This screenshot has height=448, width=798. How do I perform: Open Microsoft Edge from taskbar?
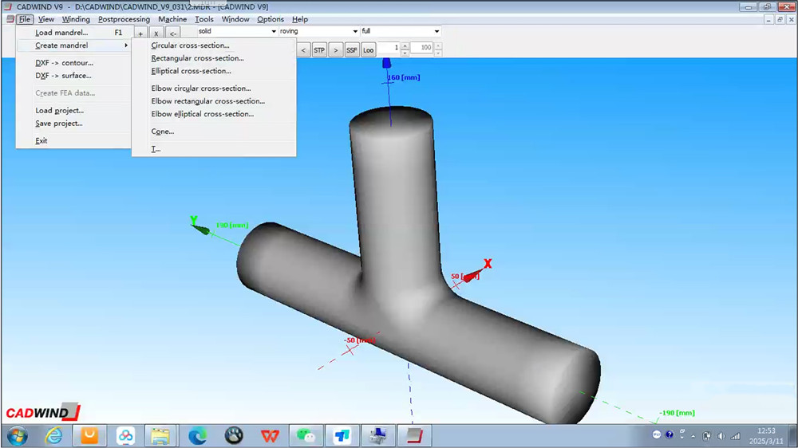[x=197, y=436]
